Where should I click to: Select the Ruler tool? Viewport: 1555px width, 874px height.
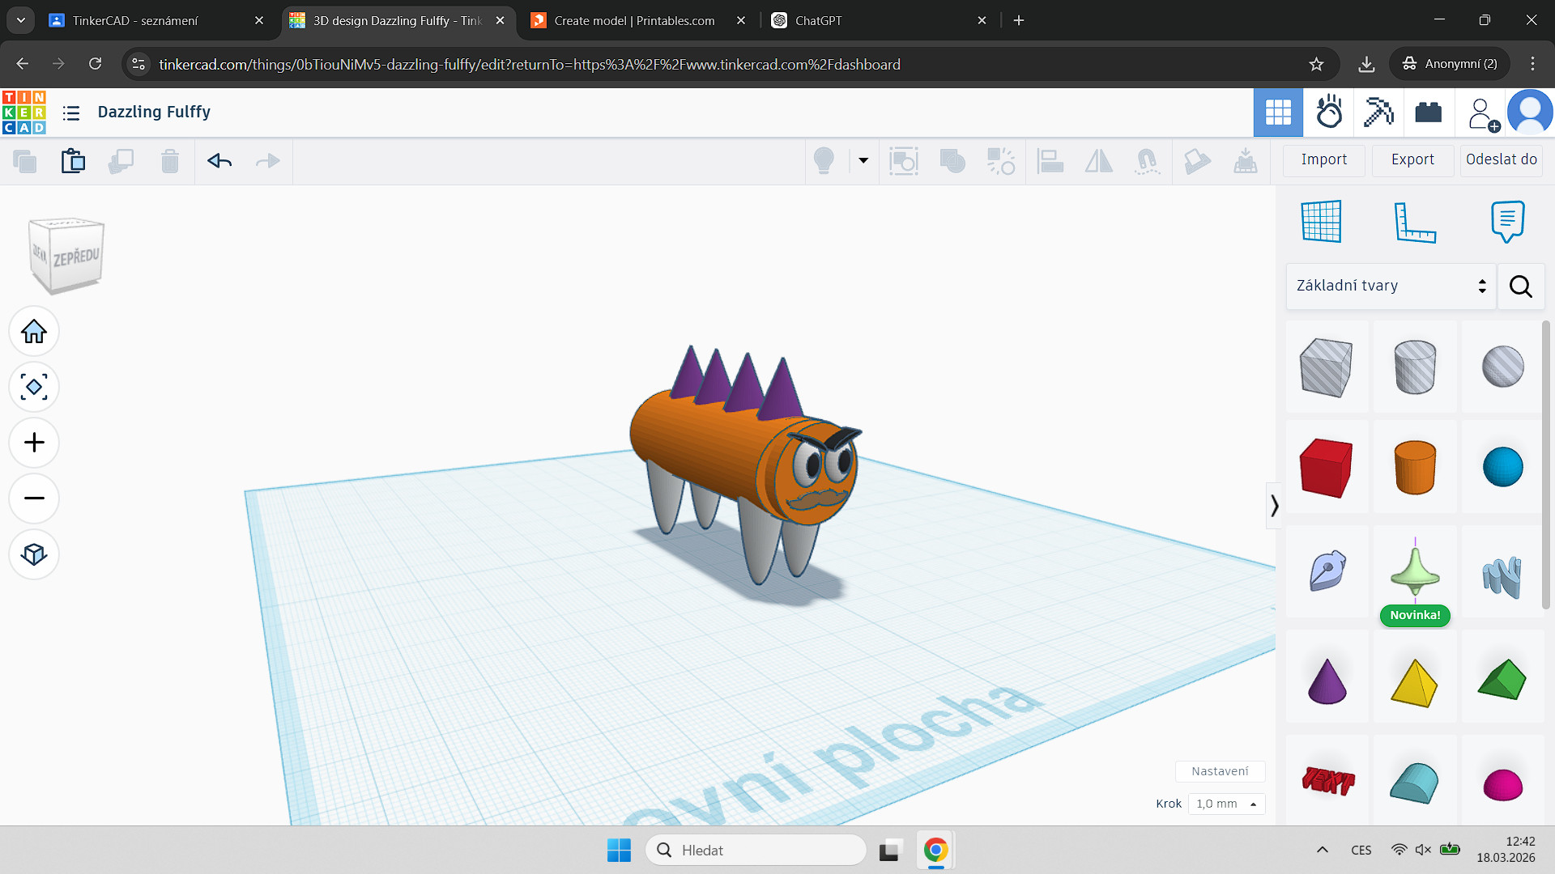[x=1416, y=221]
